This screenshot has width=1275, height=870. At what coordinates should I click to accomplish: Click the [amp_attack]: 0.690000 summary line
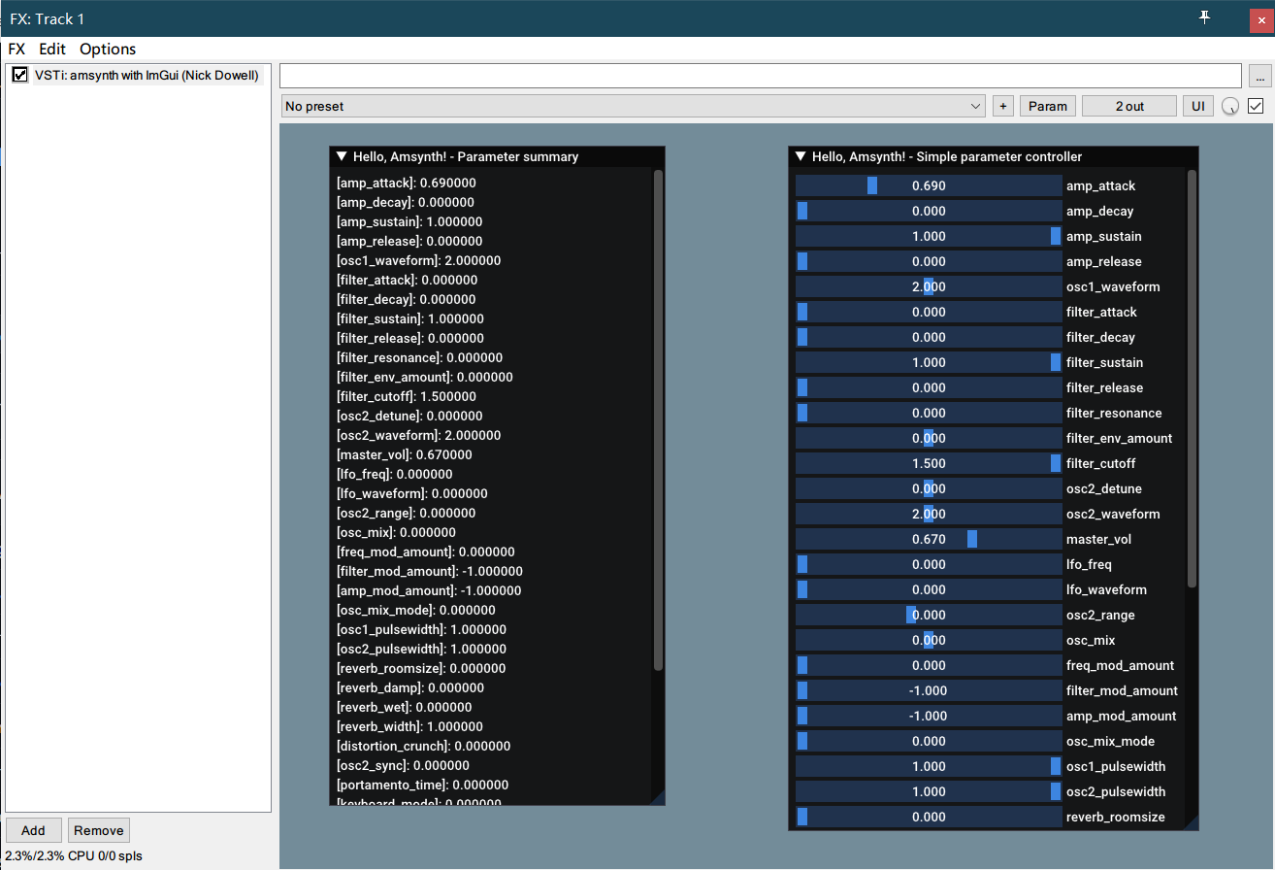[406, 183]
